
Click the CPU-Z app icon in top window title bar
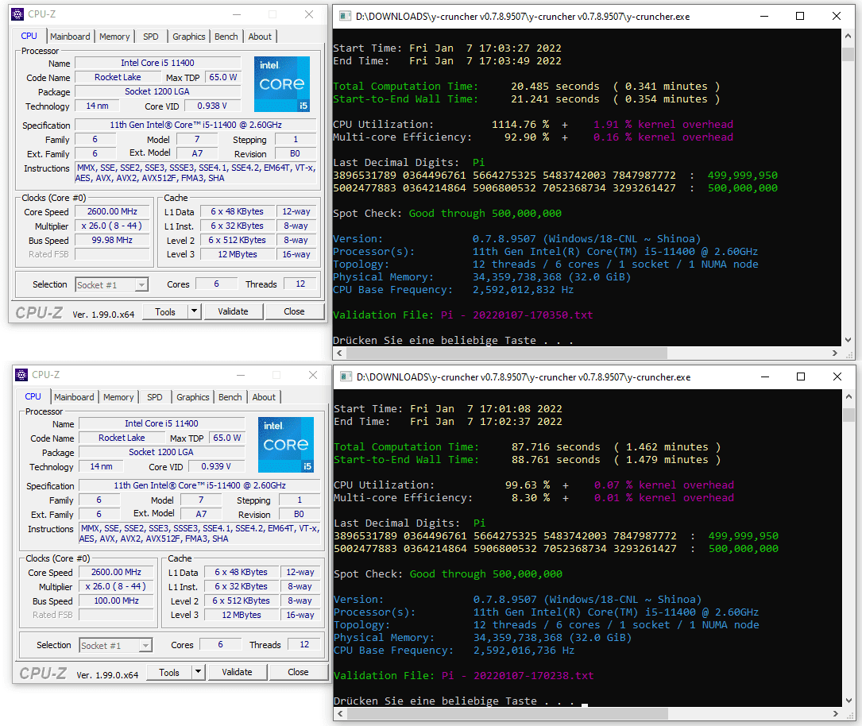[x=17, y=14]
